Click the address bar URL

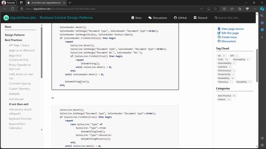(60, 9)
